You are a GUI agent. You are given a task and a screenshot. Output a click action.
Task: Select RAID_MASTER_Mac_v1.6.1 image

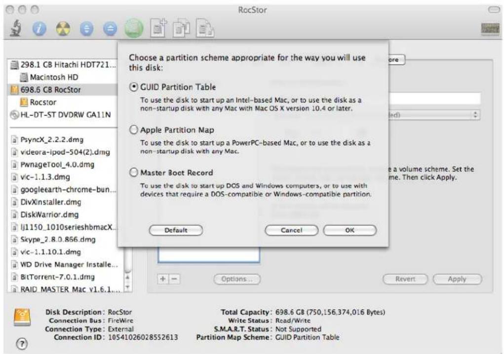click(66, 289)
